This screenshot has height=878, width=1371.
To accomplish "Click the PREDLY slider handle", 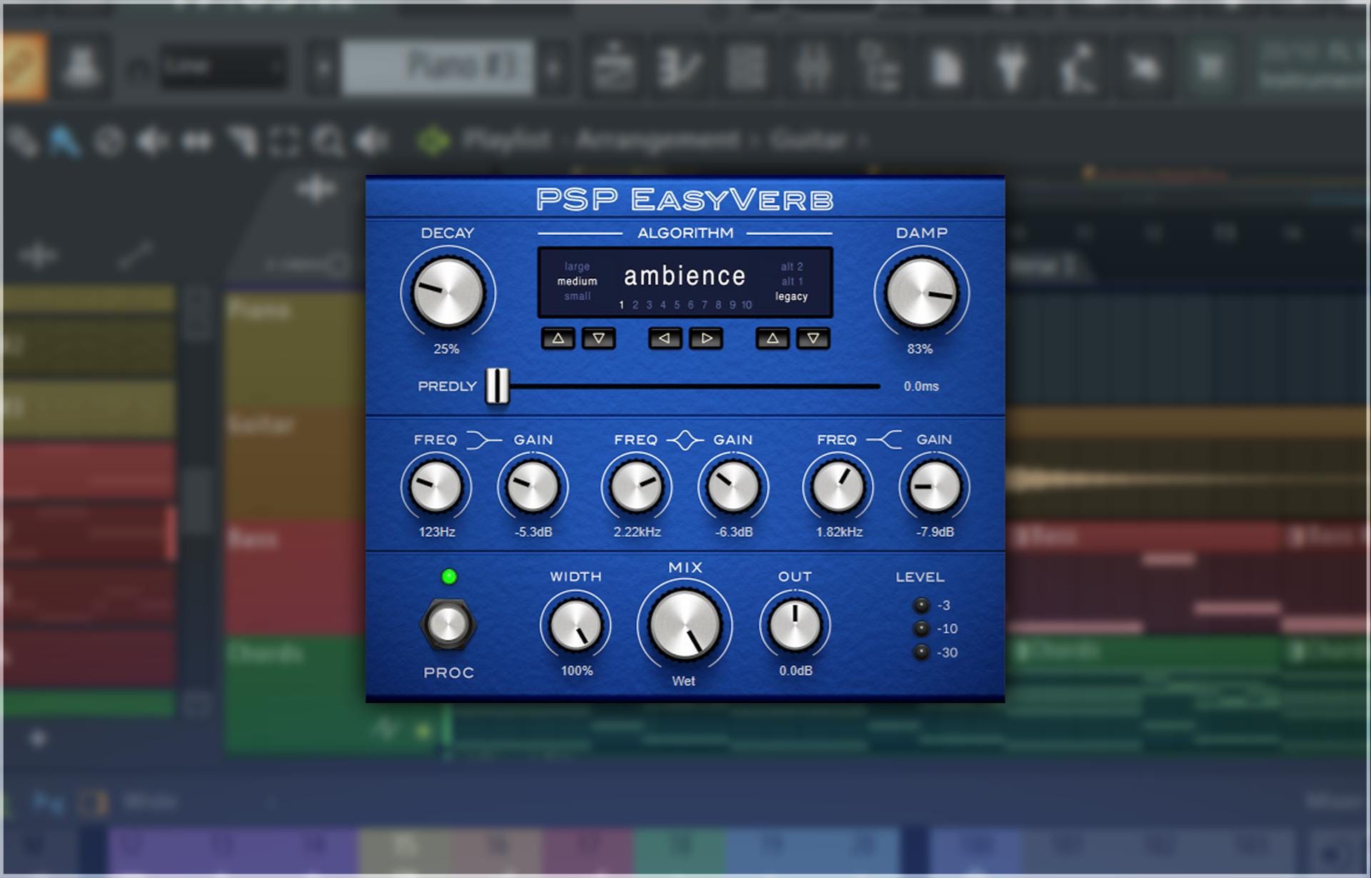I will point(498,386).
